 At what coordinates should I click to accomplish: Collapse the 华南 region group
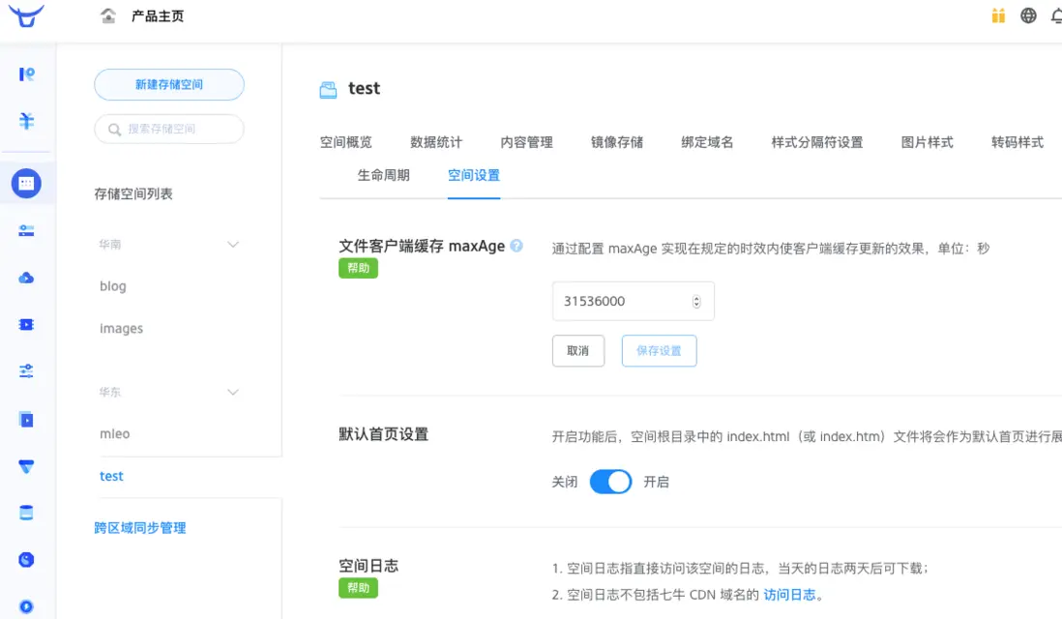pyautogui.click(x=233, y=245)
